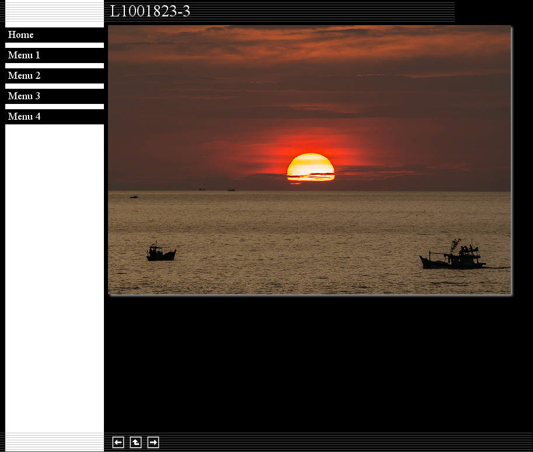
Task: Click the large fishing boat on the right
Action: click(x=454, y=258)
